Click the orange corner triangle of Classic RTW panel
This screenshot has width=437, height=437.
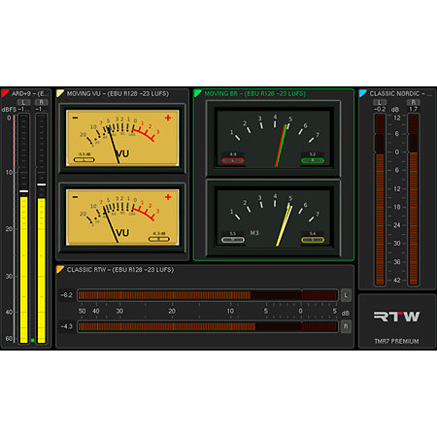point(59,269)
